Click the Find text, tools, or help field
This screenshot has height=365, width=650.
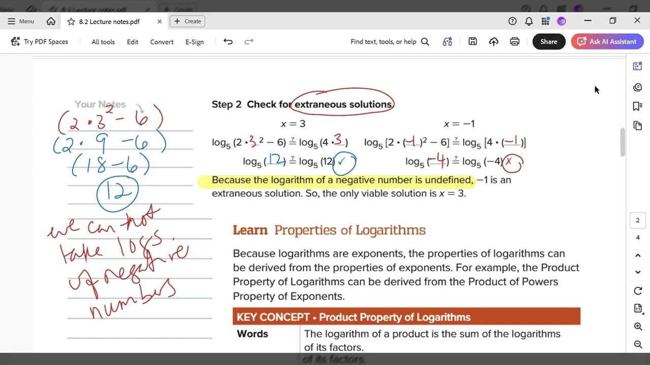tap(383, 42)
